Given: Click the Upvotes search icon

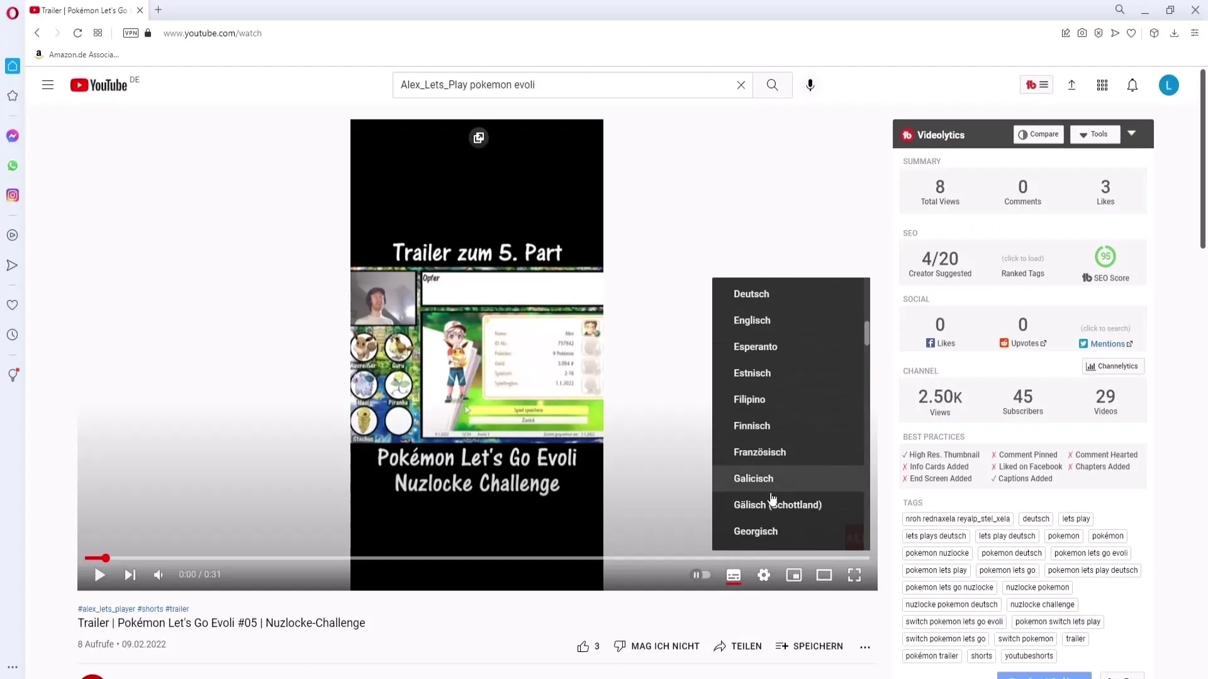Looking at the screenshot, I should pyautogui.click(x=1044, y=343).
